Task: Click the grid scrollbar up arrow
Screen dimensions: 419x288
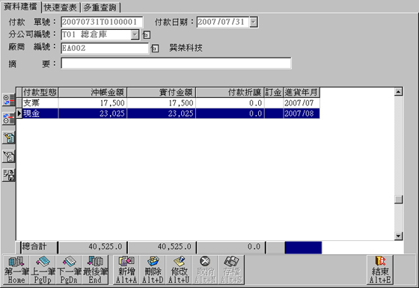Action: point(398,91)
